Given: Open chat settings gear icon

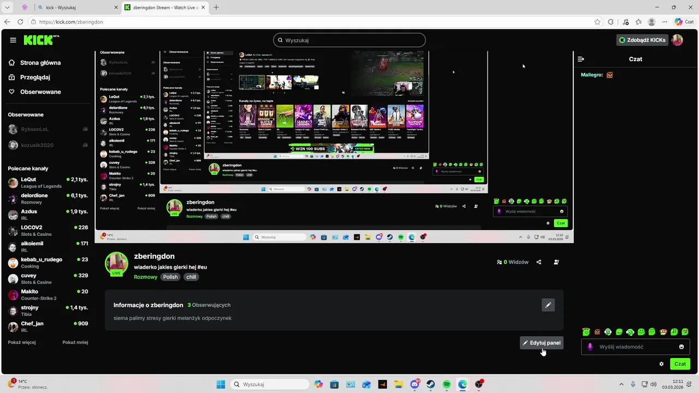Looking at the screenshot, I should point(661,364).
